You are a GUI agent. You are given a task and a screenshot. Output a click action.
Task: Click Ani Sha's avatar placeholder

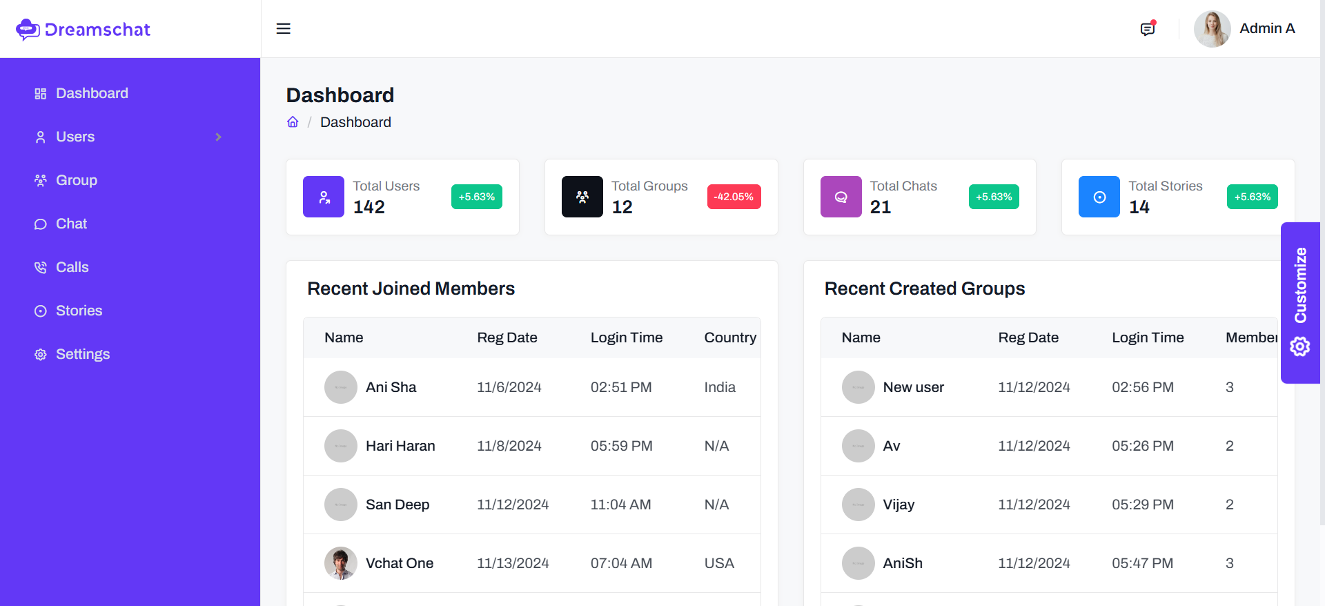click(x=341, y=387)
